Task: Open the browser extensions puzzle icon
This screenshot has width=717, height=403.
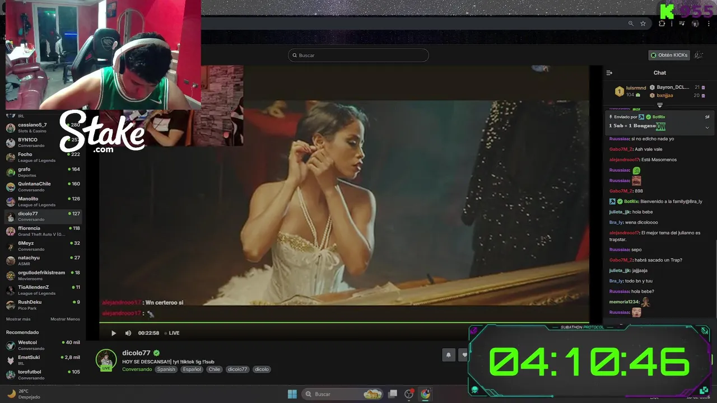Action: 662,24
